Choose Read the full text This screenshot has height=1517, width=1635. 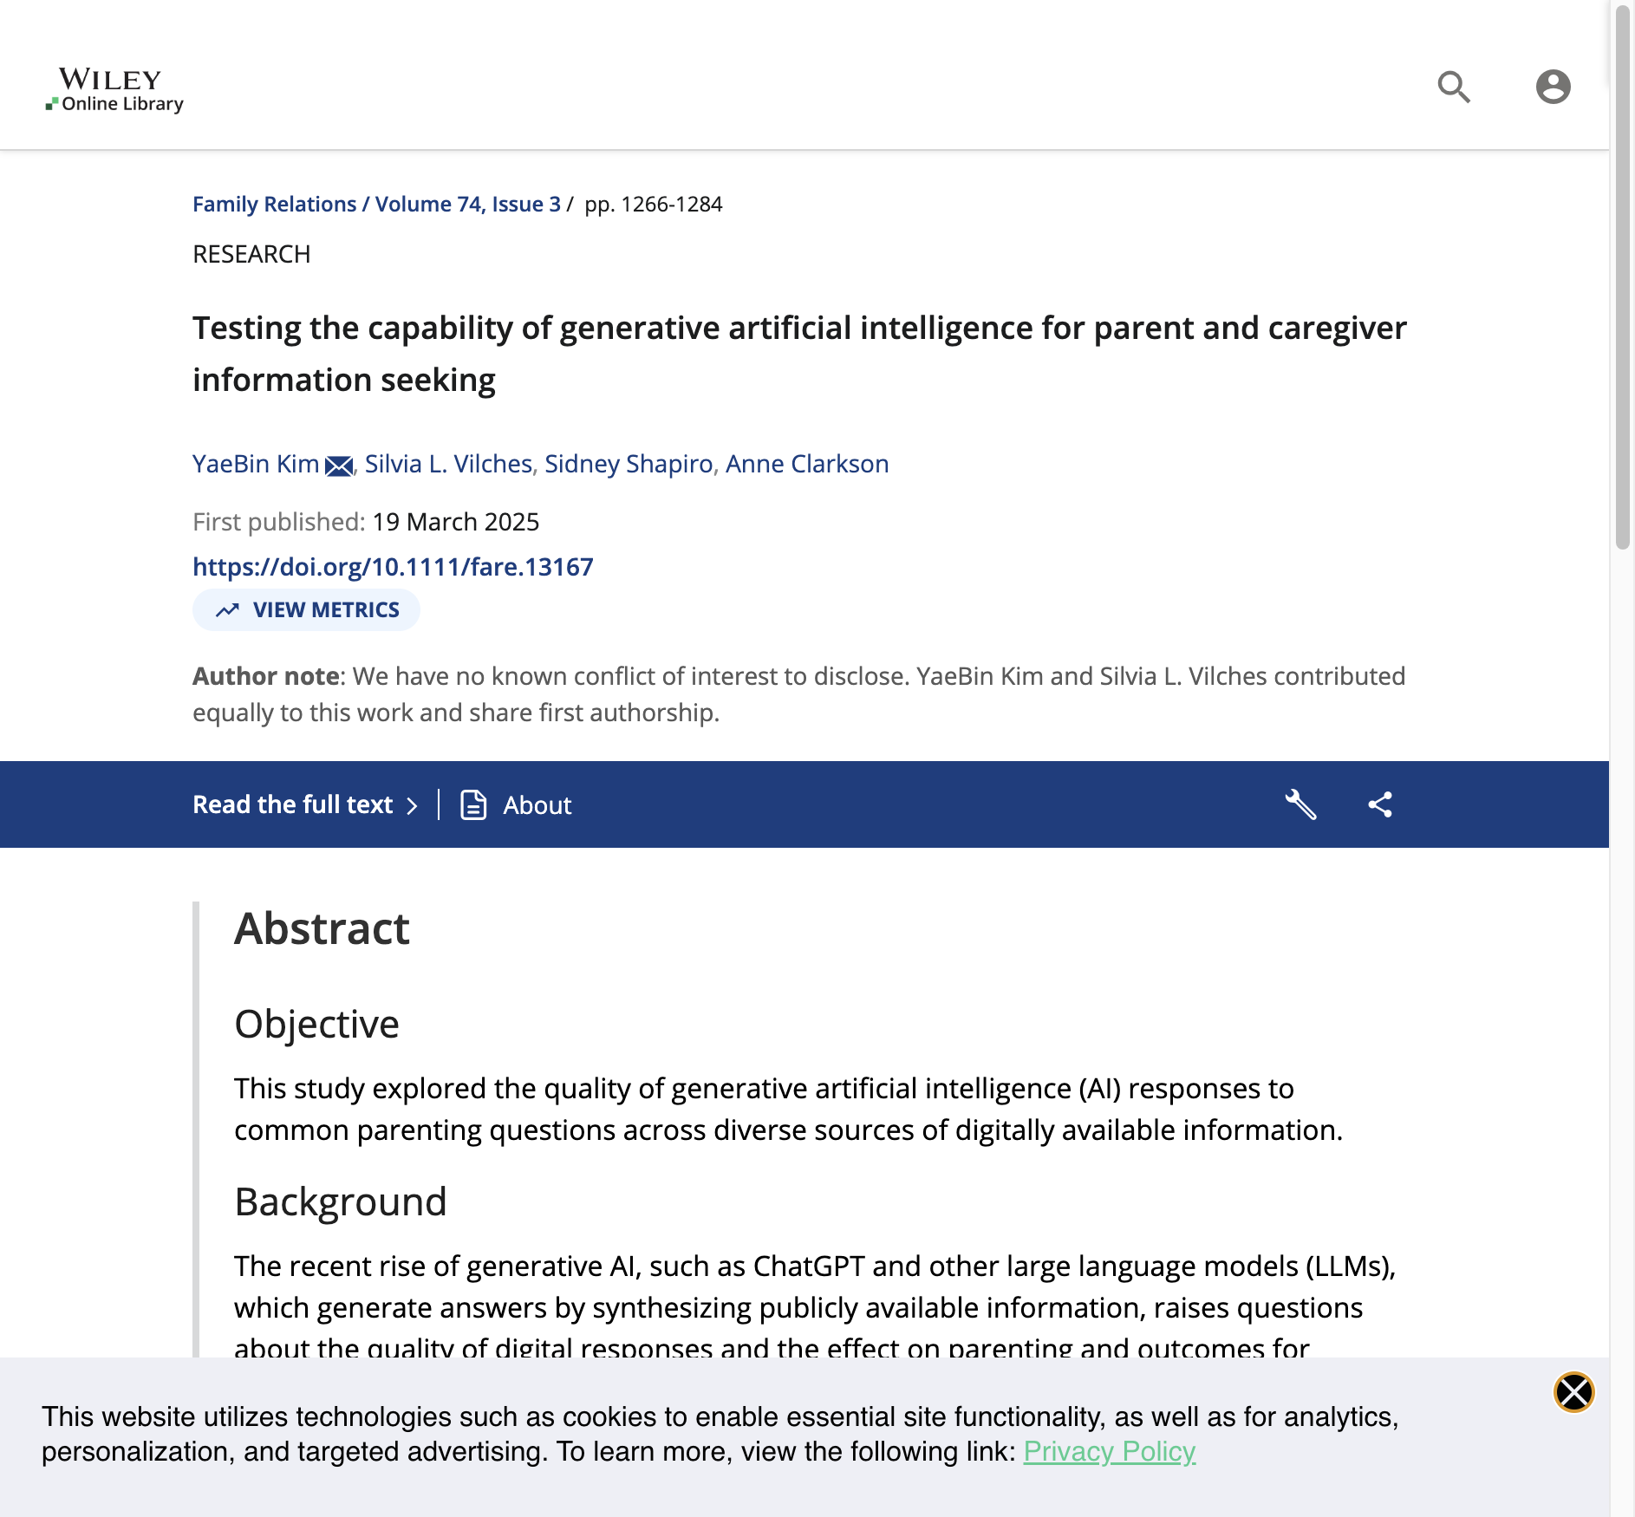pos(291,804)
